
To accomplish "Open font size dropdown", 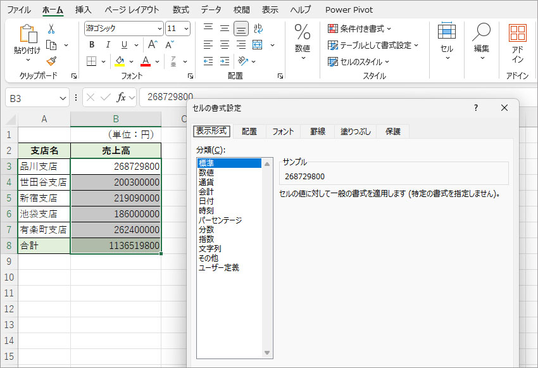I will 186,29.
